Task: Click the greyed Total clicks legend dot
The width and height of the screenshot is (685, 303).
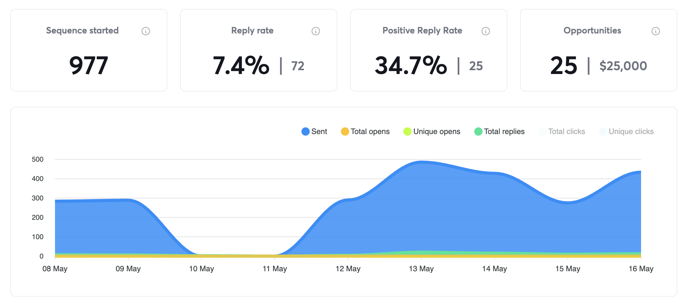Action: (542, 131)
